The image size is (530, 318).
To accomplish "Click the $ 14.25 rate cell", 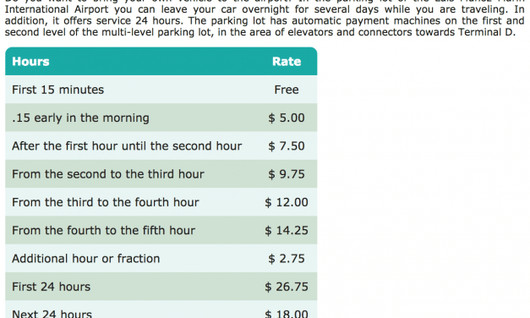I will click(287, 230).
